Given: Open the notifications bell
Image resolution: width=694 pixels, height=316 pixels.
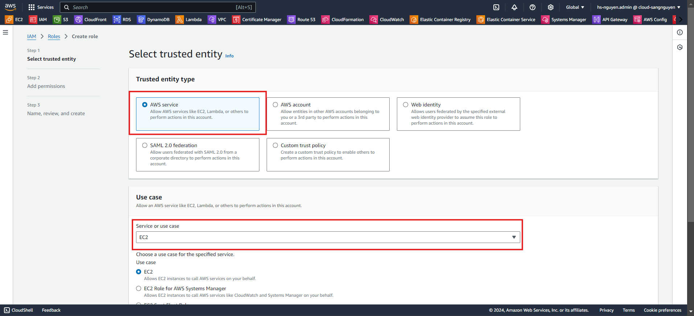Looking at the screenshot, I should coord(514,7).
